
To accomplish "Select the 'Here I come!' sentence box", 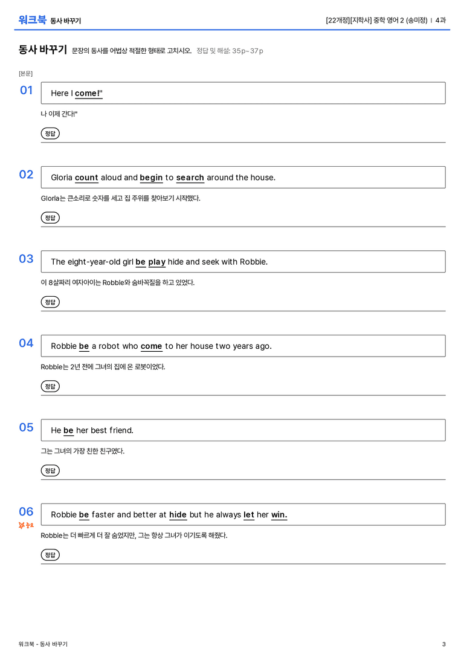I will point(243,93).
